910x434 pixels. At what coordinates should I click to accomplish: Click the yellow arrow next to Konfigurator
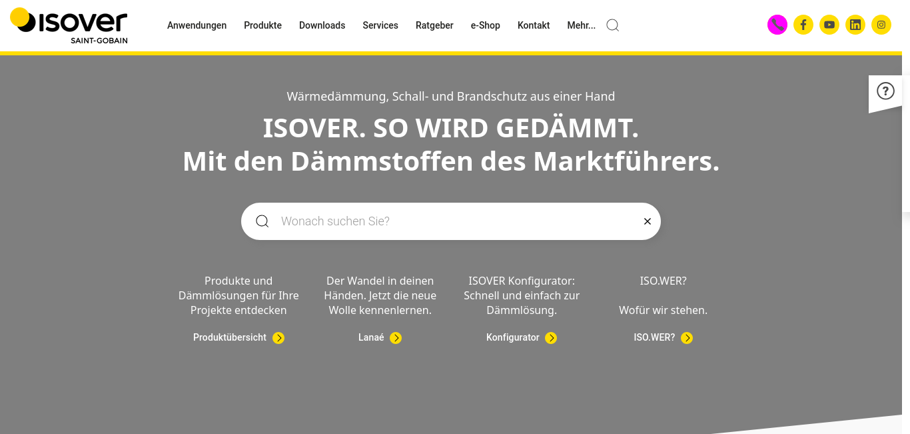coord(551,338)
